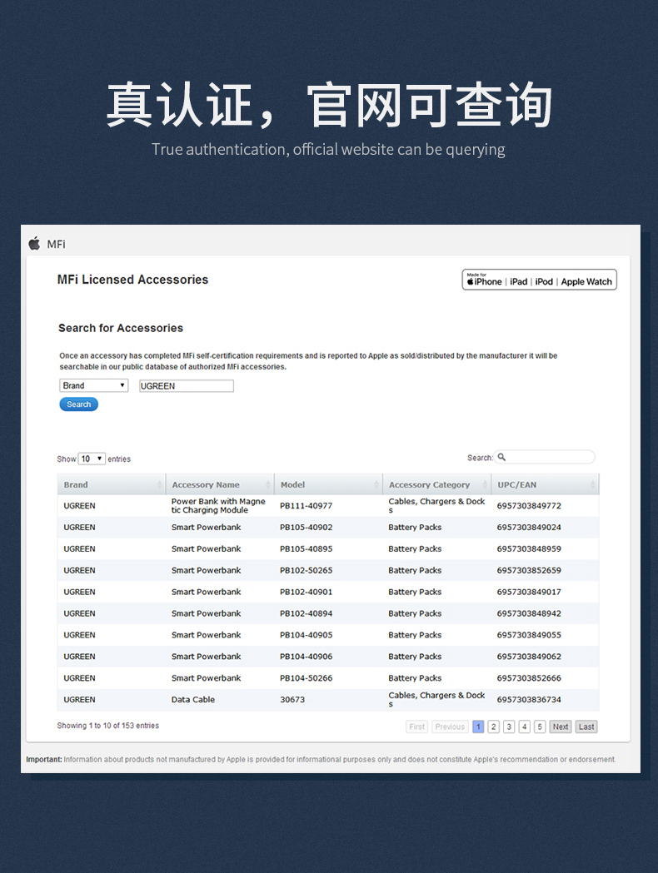Viewport: 658px width, 873px height.
Task: Select page 5 in pagination
Action: point(540,727)
